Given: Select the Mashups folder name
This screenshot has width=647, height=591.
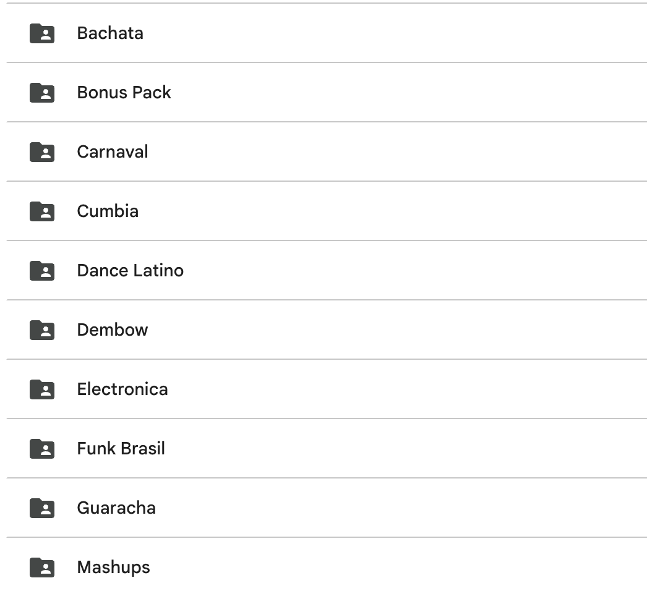Looking at the screenshot, I should tap(113, 568).
